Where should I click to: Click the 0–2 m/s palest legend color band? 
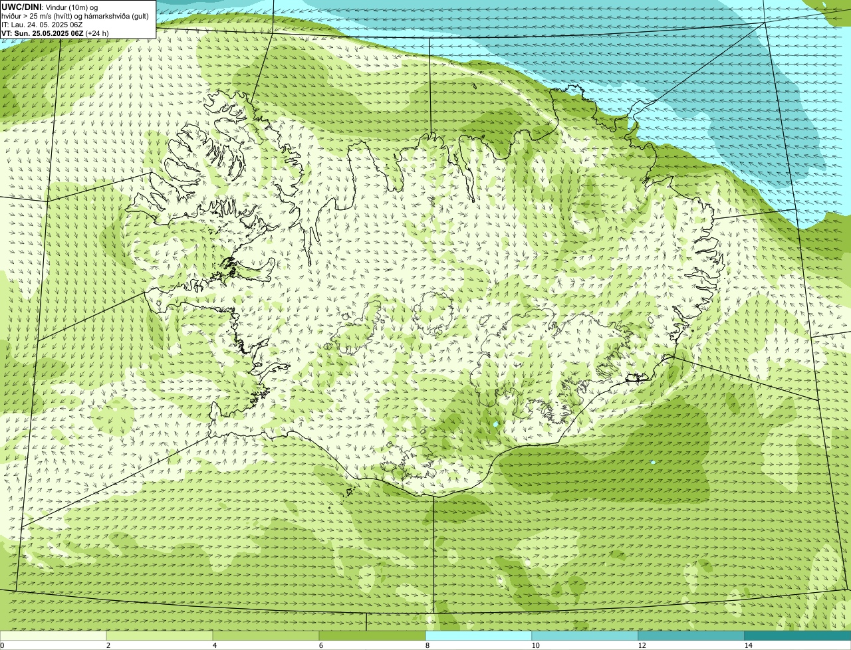click(x=53, y=635)
